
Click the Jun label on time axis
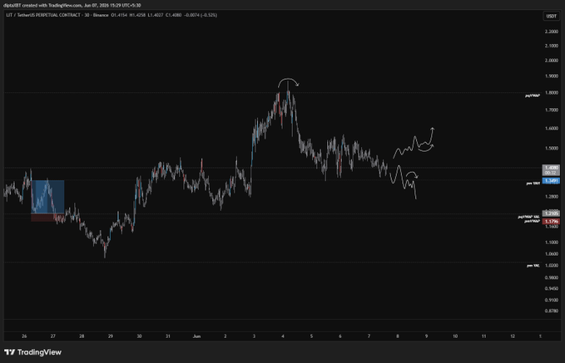click(x=196, y=336)
